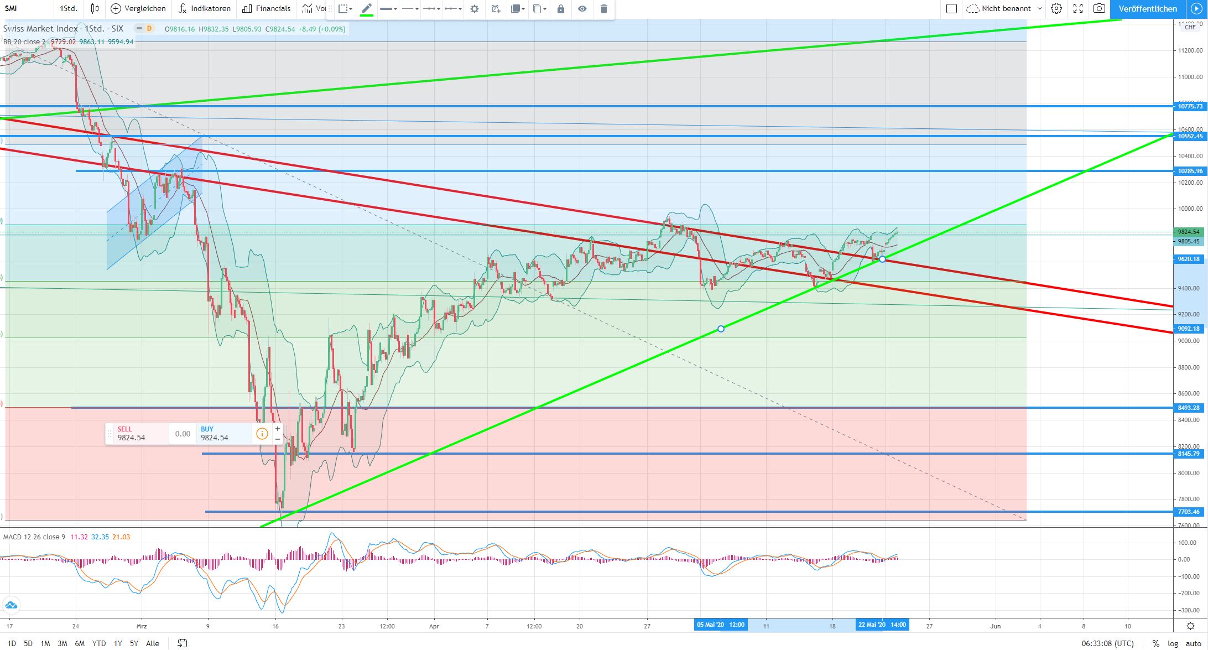
Task: Toggle auto scale at bottom right
Action: (x=1193, y=643)
